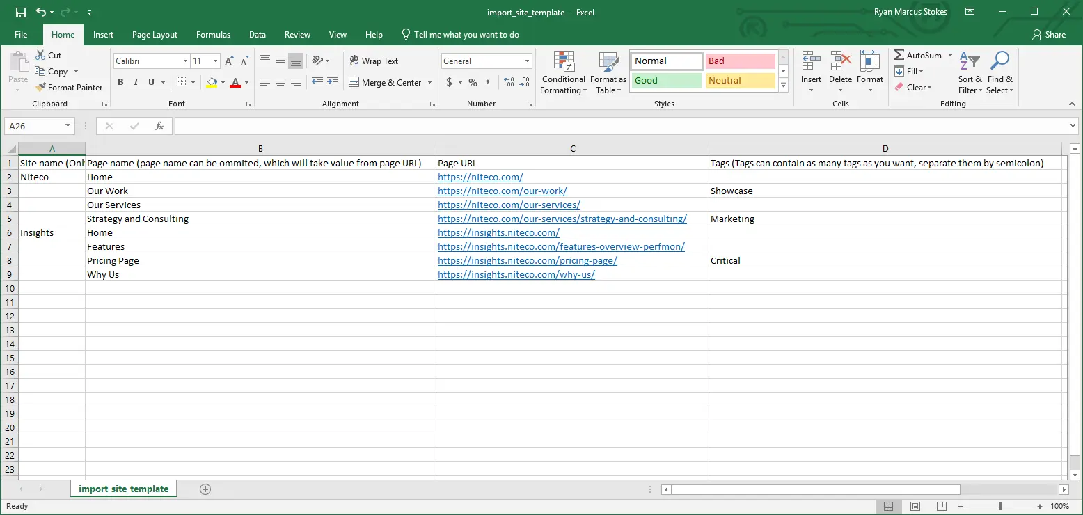The image size is (1083, 515).
Task: Open the General number format dropdown
Action: (527, 61)
